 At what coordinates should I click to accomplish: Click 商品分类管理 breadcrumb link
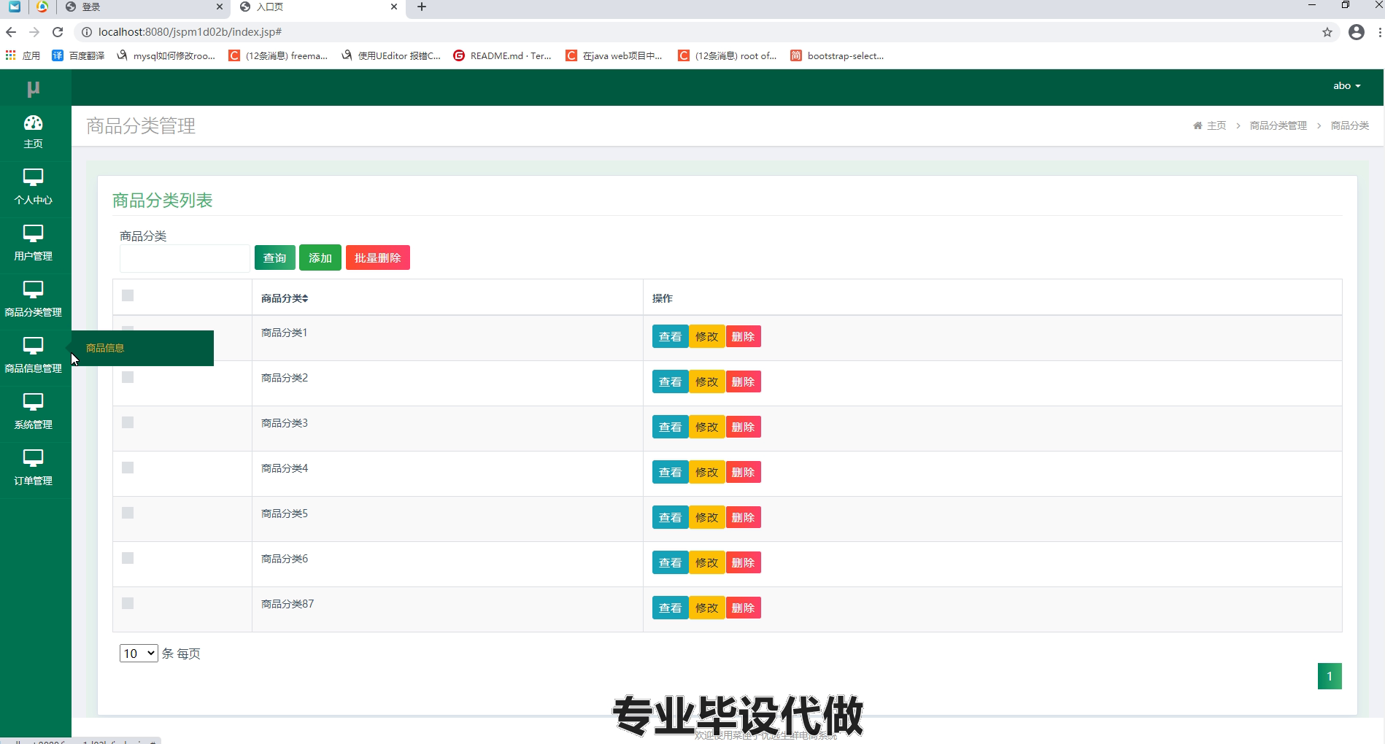coord(1278,125)
